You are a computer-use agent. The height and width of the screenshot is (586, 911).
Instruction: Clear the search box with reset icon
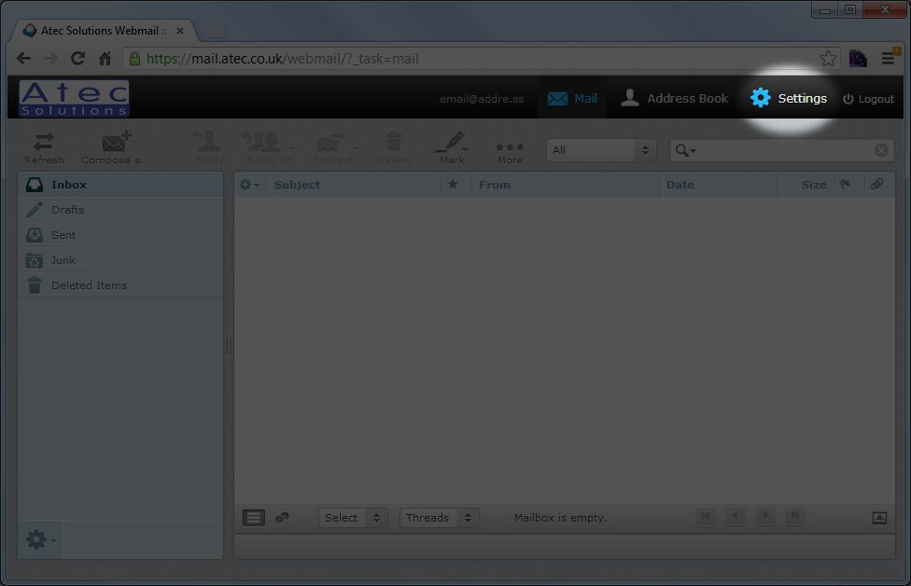point(881,150)
